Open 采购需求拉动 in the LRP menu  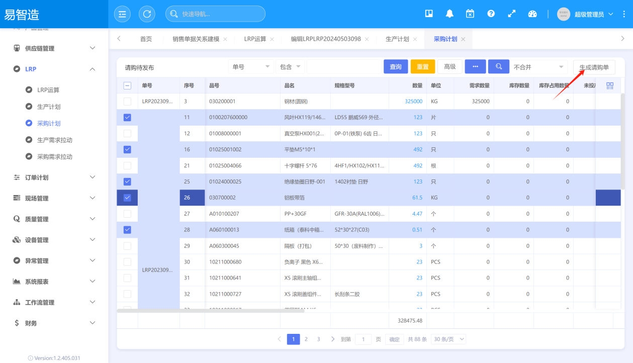tap(55, 156)
